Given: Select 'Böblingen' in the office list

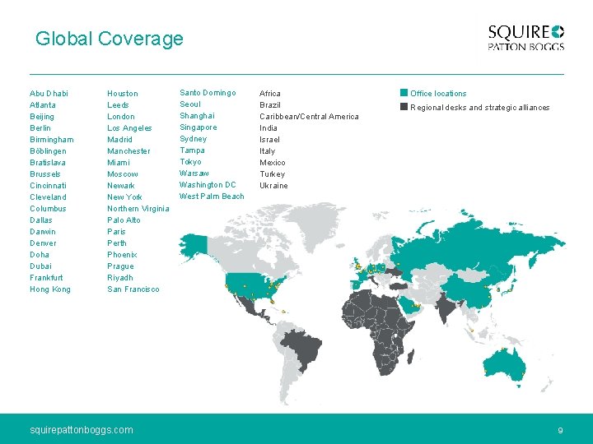Looking at the screenshot, I should [48, 151].
